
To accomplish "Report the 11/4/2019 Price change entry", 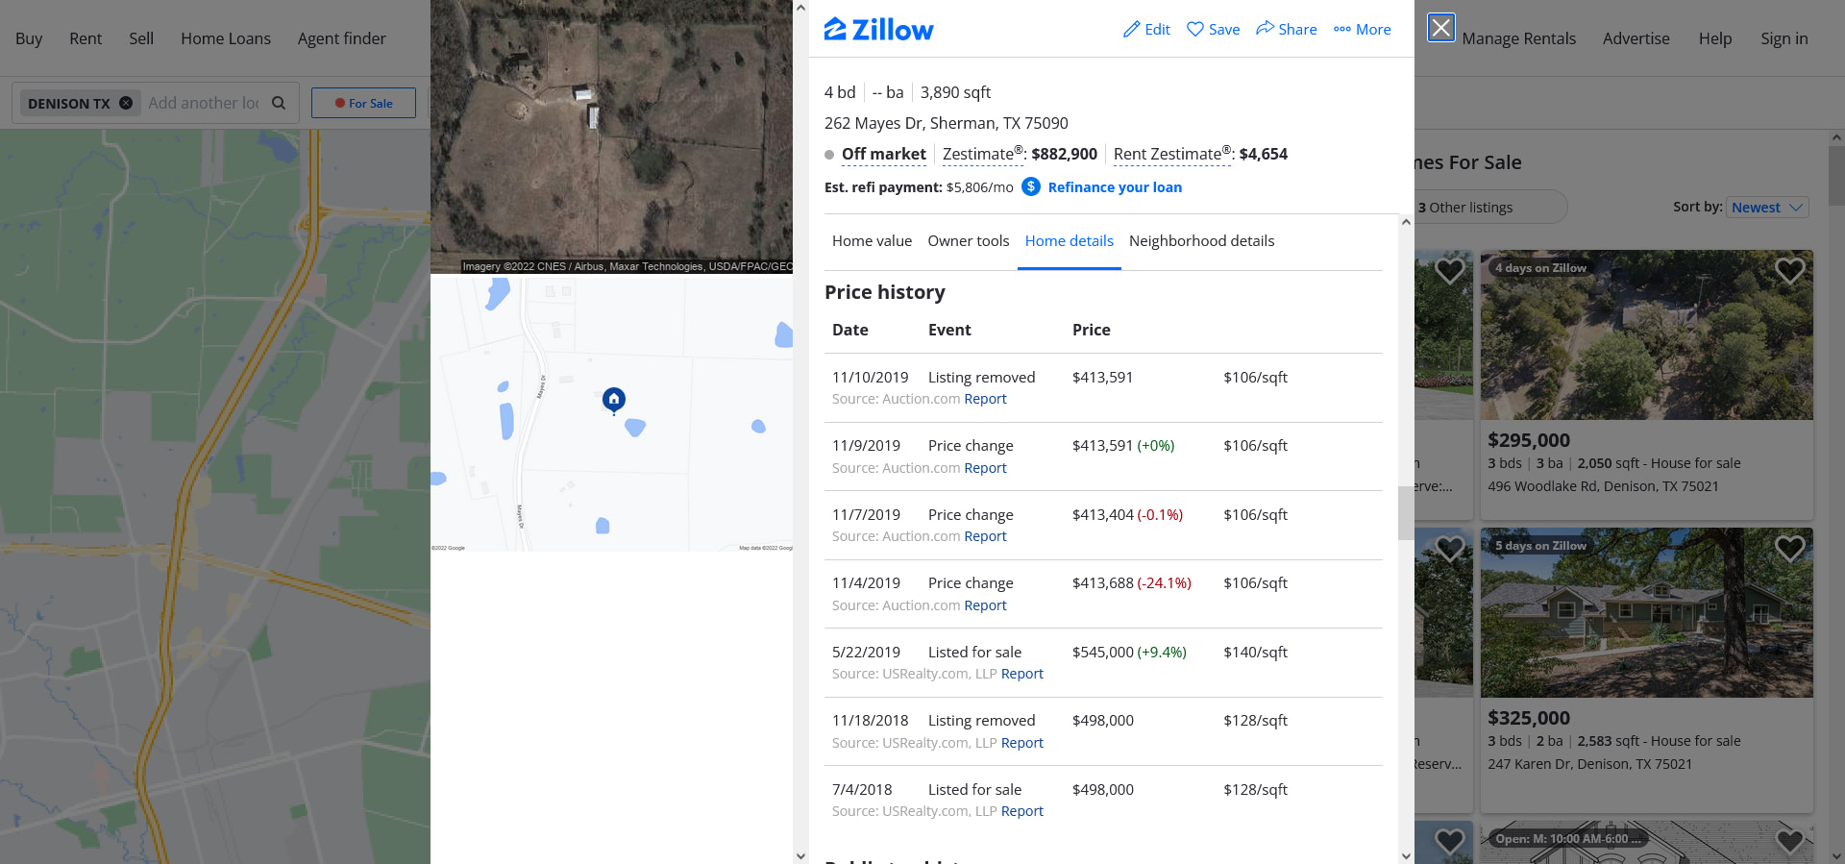I will 985,605.
